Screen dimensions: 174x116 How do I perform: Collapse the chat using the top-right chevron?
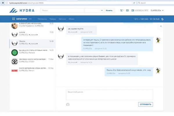click(x=161, y=26)
